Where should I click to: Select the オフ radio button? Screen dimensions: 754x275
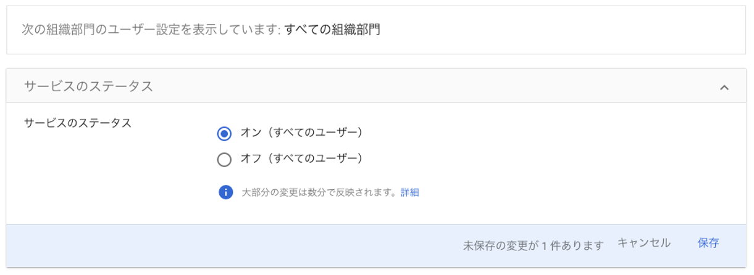[224, 160]
